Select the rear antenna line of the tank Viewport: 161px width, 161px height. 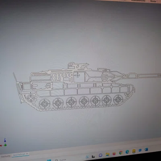pos(15,78)
